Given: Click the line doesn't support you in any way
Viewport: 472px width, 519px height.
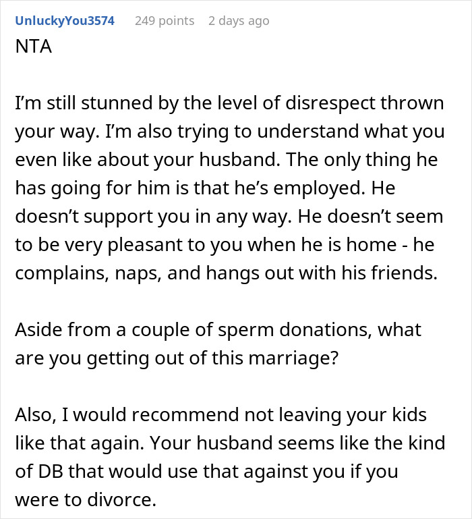Looking at the screenshot, I should 154,217.
